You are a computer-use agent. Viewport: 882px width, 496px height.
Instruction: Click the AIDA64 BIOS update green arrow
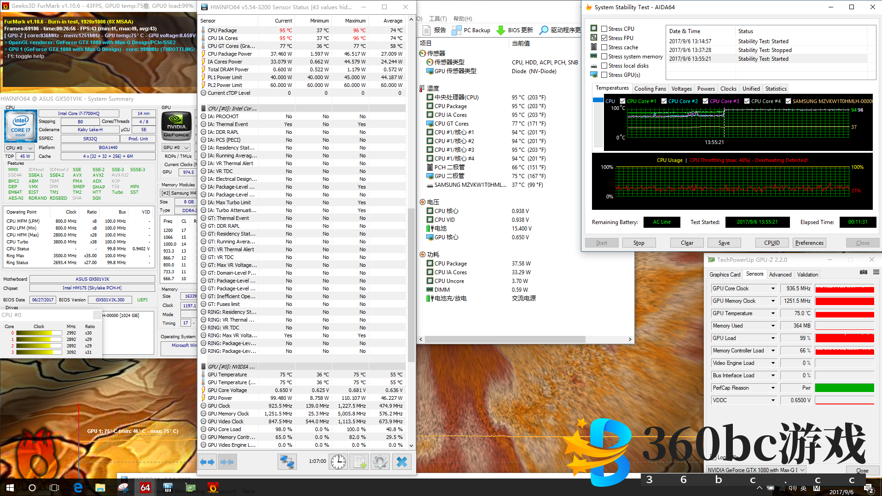[501, 30]
